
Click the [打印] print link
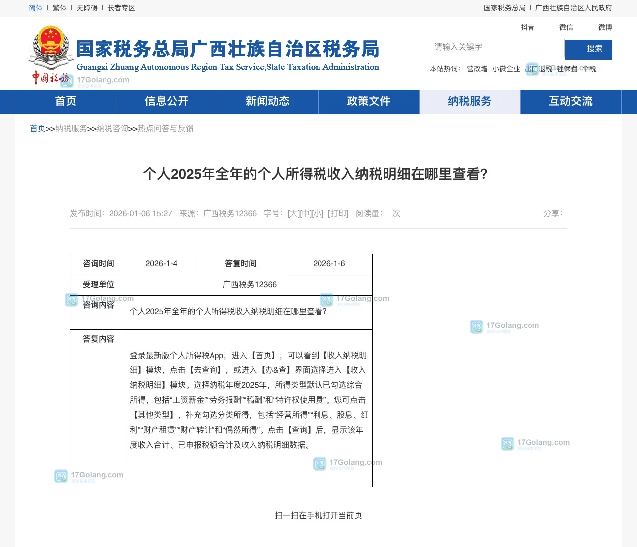(338, 213)
